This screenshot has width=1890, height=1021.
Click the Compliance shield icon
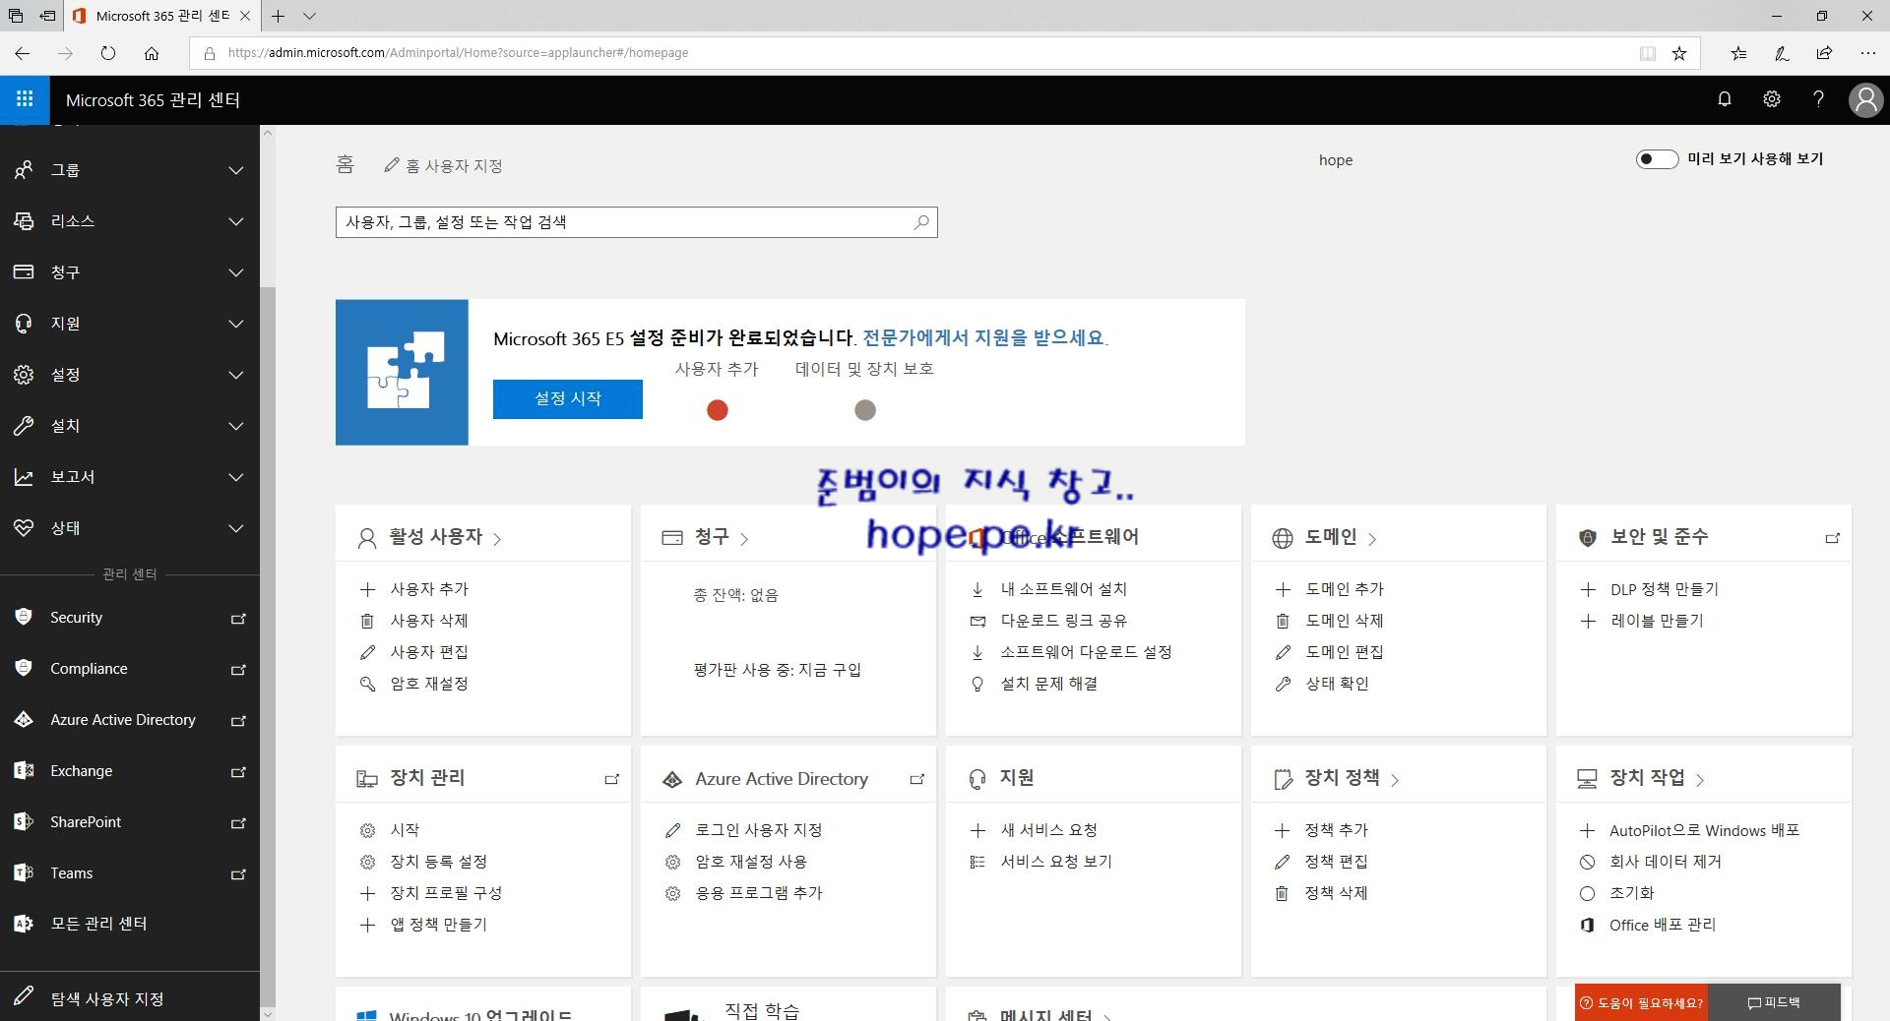tap(24, 668)
